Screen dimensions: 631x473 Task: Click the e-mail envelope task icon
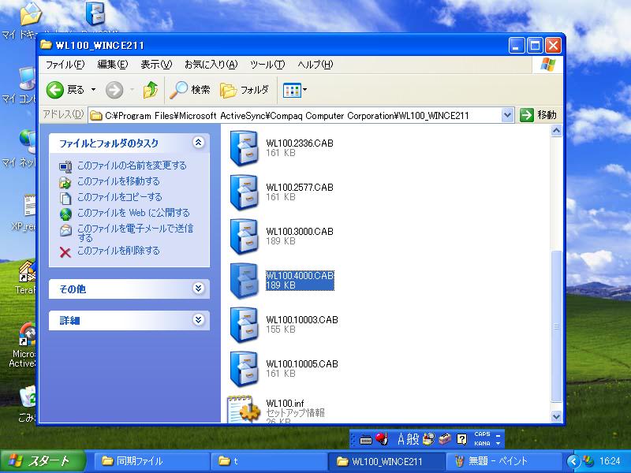[x=65, y=230]
